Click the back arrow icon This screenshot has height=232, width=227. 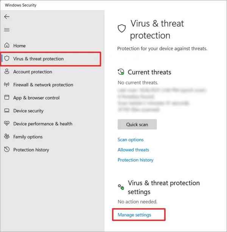[7, 17]
